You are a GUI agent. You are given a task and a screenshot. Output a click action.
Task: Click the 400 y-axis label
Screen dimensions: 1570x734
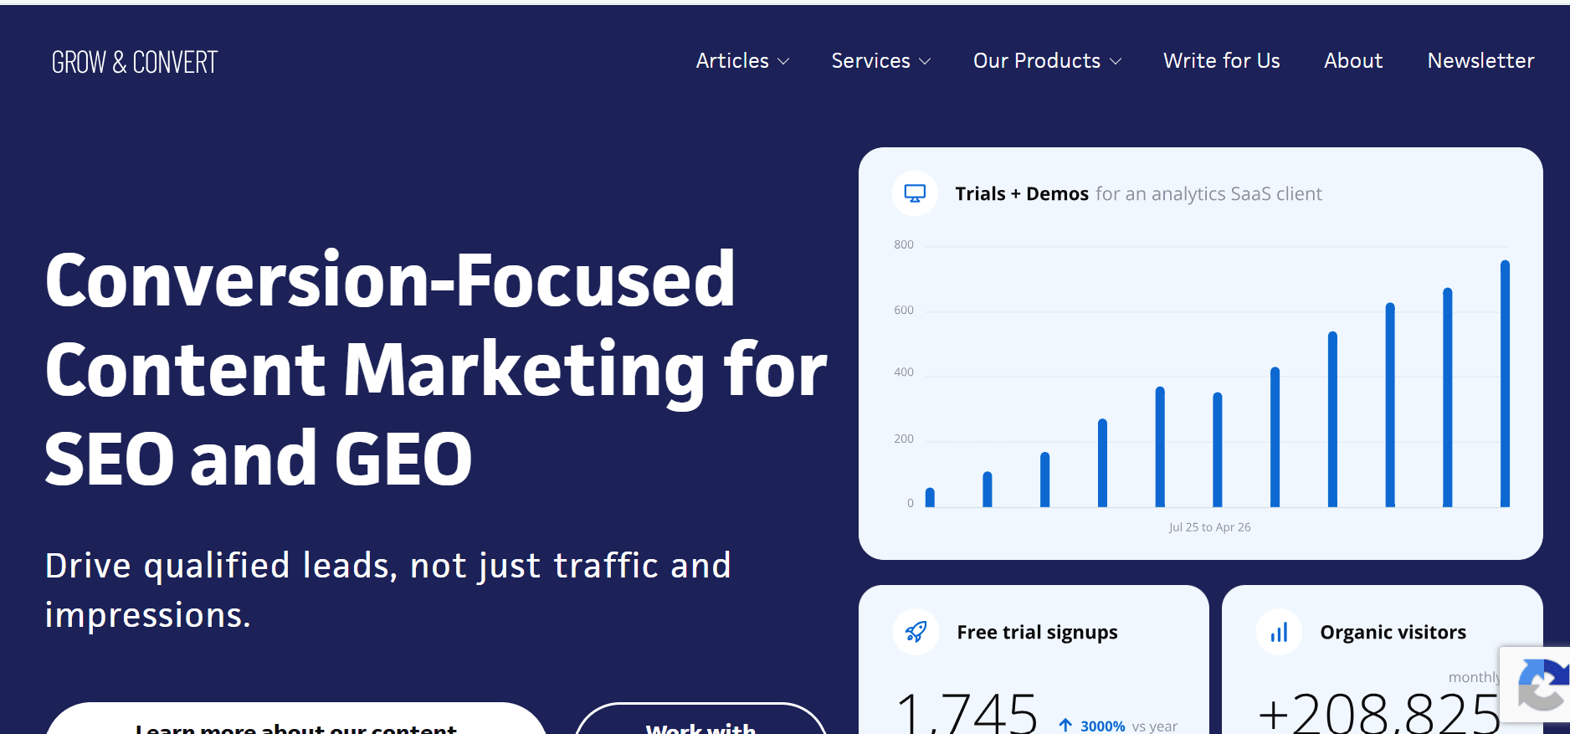pyautogui.click(x=903, y=372)
